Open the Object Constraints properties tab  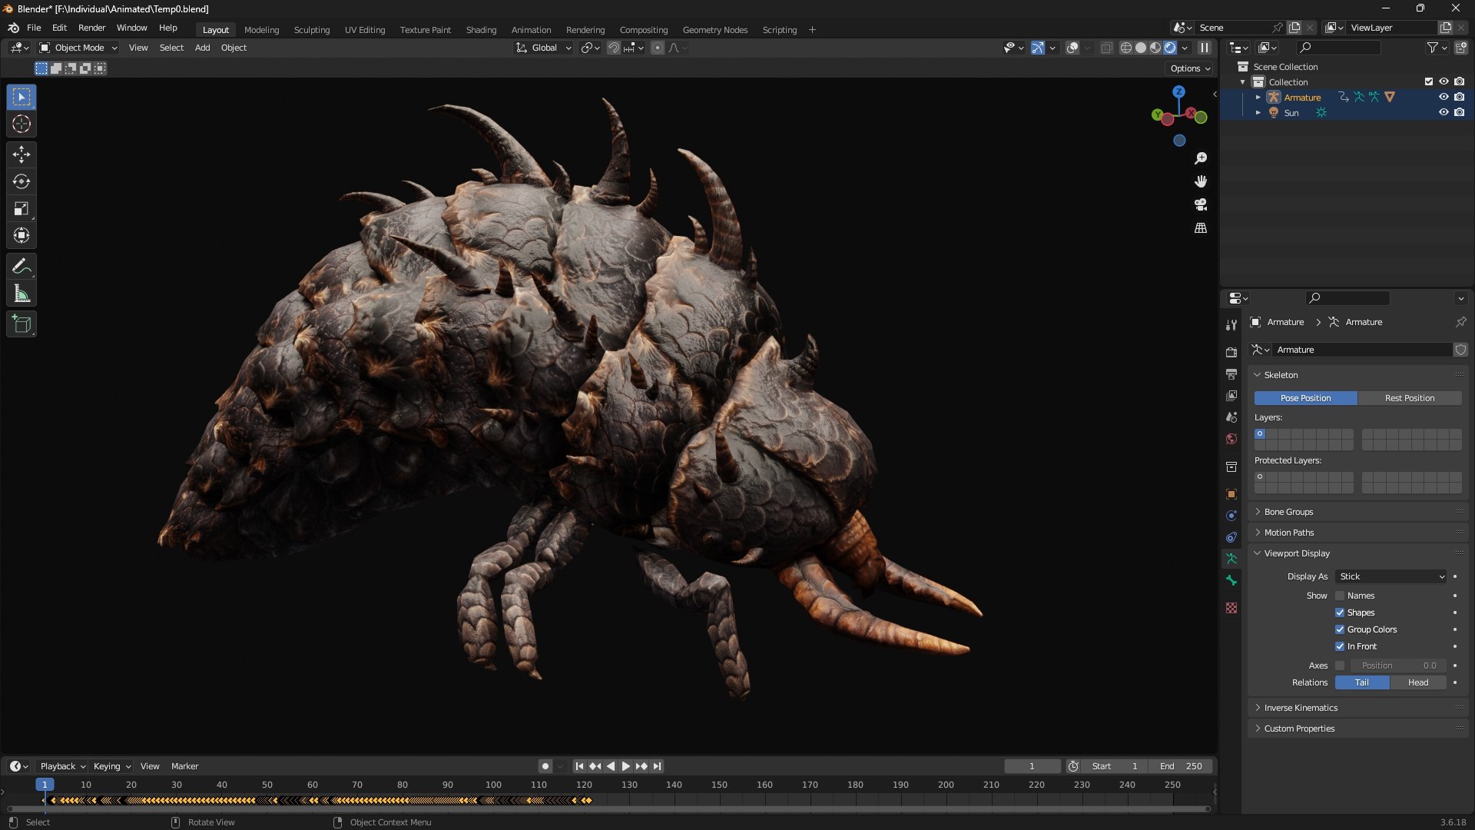pyautogui.click(x=1231, y=537)
